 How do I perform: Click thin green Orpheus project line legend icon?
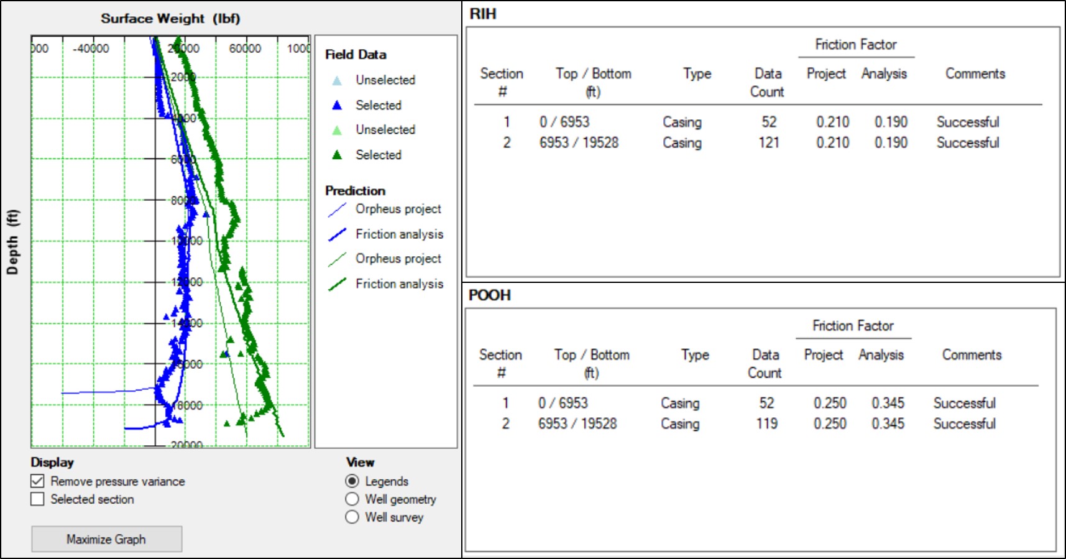(x=337, y=259)
